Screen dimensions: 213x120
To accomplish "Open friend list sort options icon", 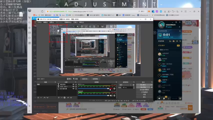I will pos(177,41).
